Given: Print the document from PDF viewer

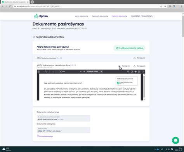Looking at the screenshot, I should 135,71.
